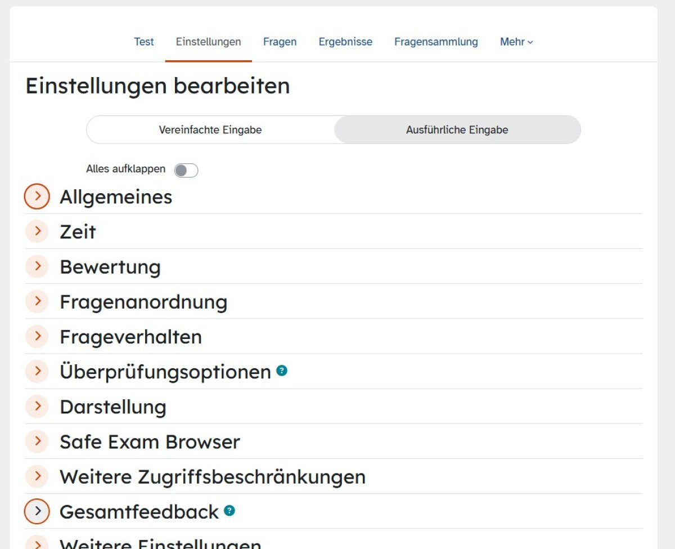Open the Test tab link

[x=144, y=42]
